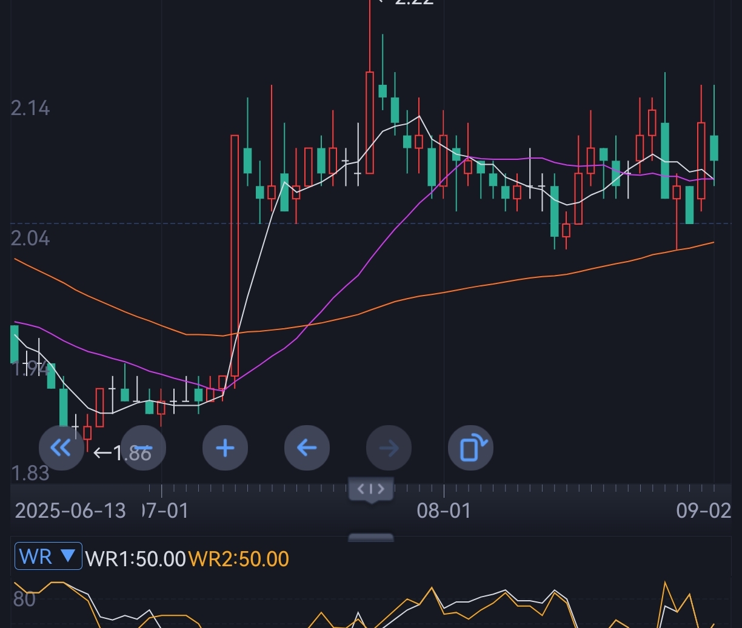Screen dimensions: 742x628
Task: Zoom in chart with plus button
Action: 225,448
